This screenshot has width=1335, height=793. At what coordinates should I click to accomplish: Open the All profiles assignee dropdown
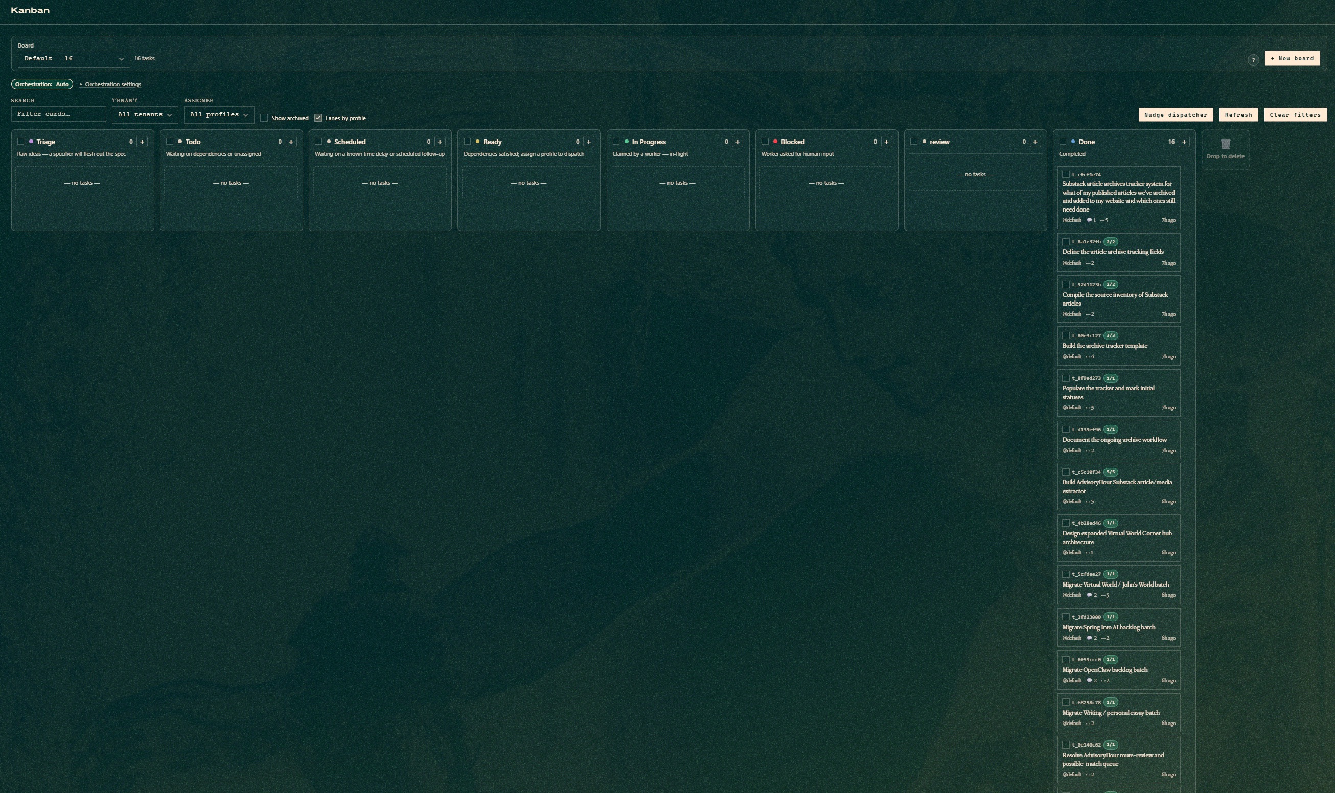point(219,115)
